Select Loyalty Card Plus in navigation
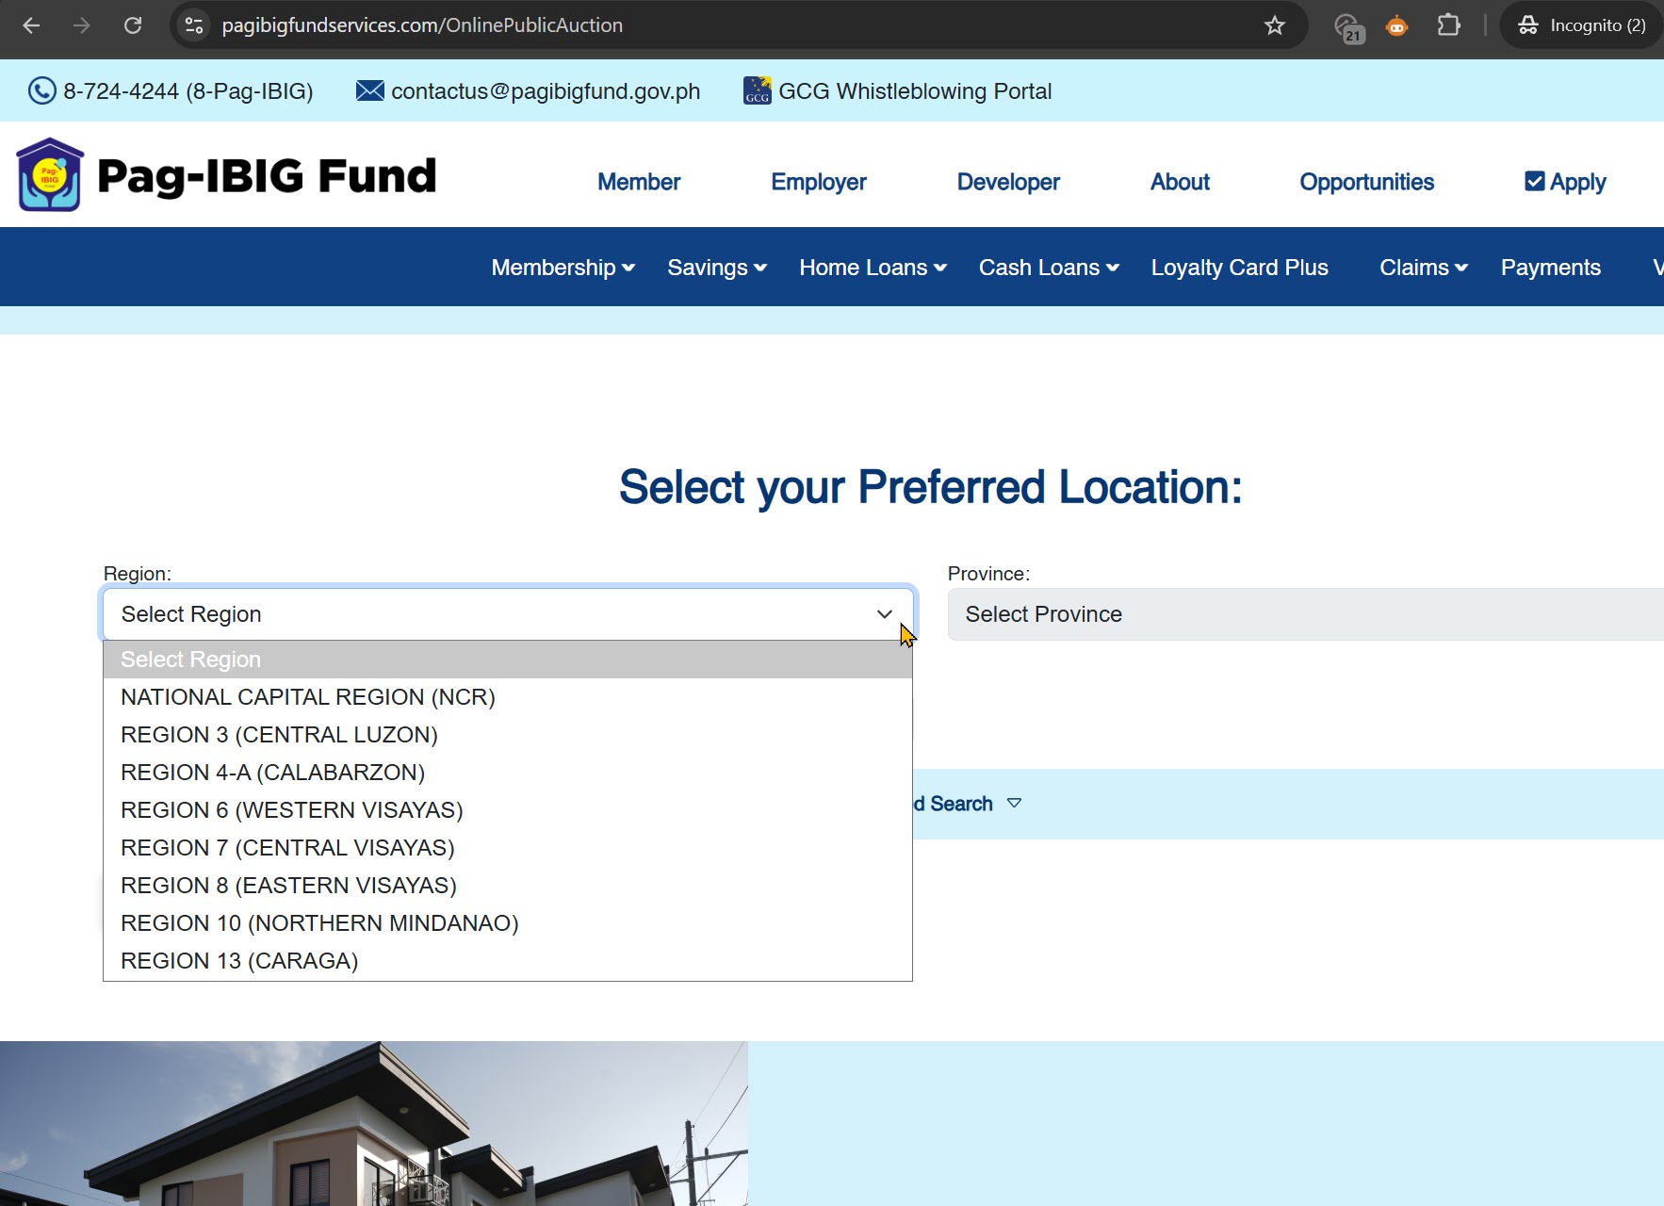This screenshot has width=1664, height=1206. tap(1239, 268)
